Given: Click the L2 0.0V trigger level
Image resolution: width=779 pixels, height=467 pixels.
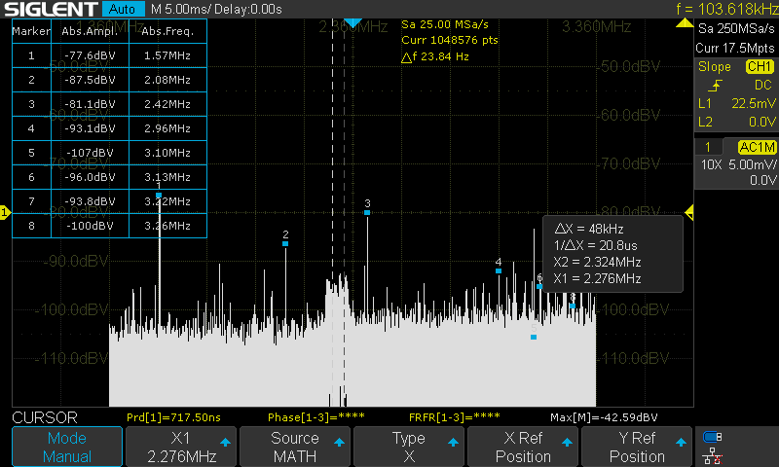Looking at the screenshot, I should (736, 122).
